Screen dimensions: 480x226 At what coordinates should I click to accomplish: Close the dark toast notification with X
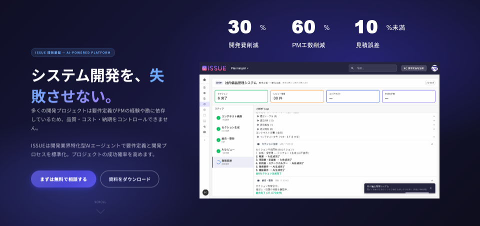click(x=430, y=188)
